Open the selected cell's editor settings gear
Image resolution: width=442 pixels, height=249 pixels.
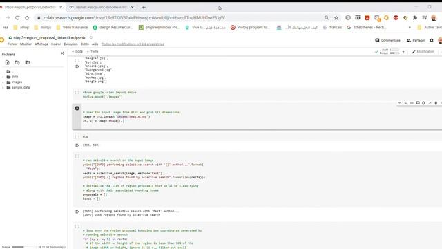(x=423, y=103)
